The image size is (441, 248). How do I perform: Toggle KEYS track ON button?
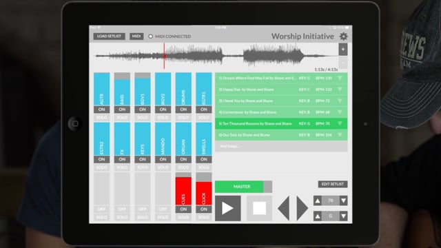143,159
